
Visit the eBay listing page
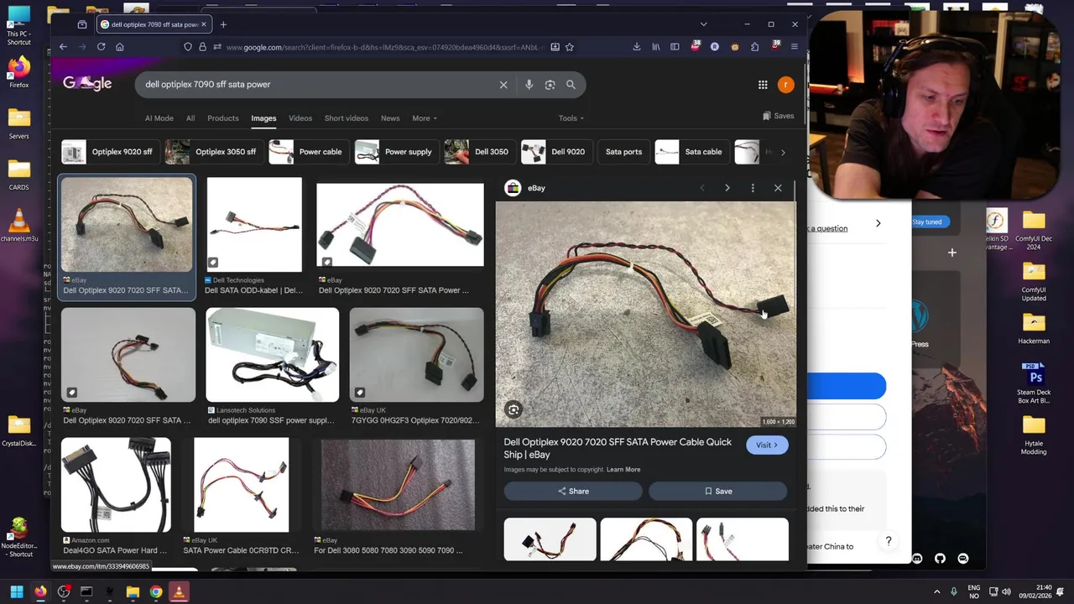(767, 445)
